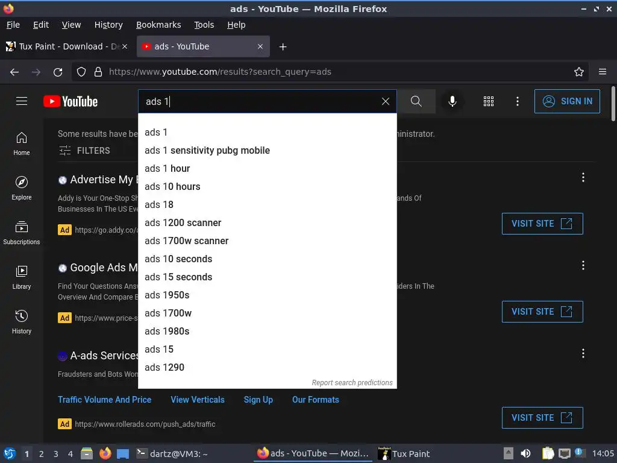The image size is (617, 463).
Task: Switch to Tux Paint in taskbar
Action: [404, 453]
